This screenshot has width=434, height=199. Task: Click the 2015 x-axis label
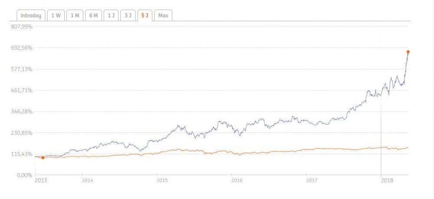162,180
